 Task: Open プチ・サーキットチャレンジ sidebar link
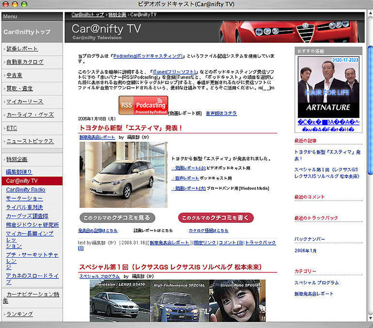click(32, 261)
